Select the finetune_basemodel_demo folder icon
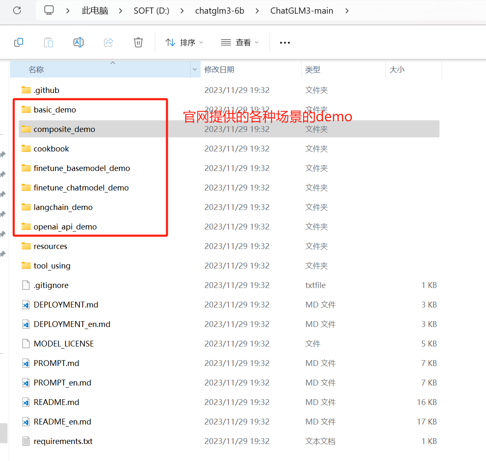The width and height of the screenshot is (486, 461). 26,168
